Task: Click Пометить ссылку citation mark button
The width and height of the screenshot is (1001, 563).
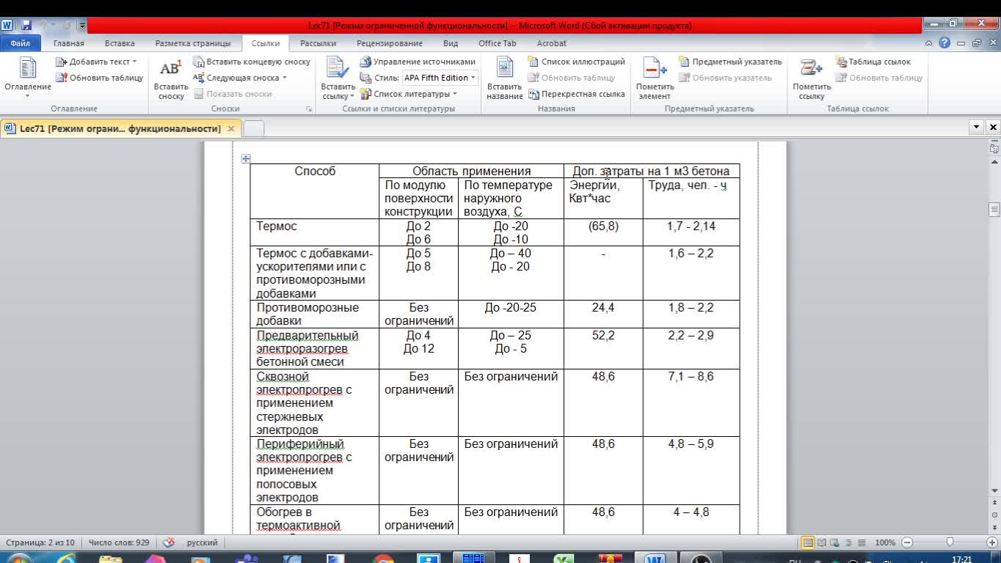Action: (x=812, y=79)
